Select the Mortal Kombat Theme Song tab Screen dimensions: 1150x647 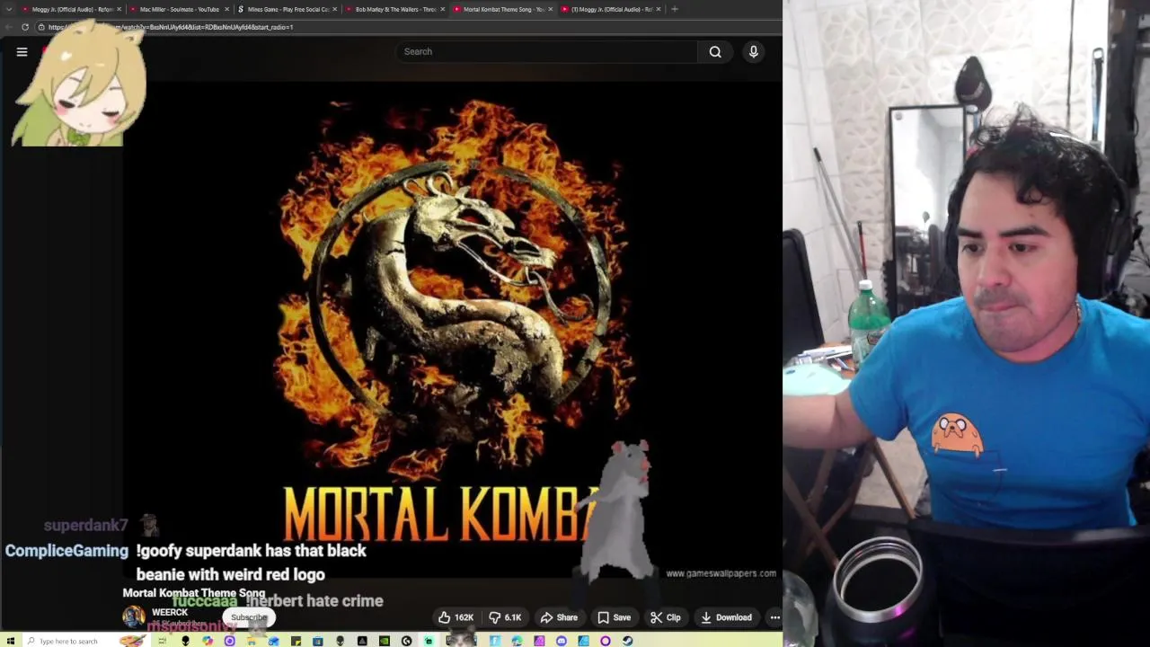[501, 9]
